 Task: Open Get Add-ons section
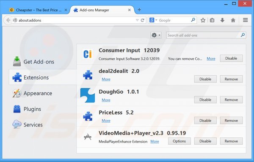point(43,62)
